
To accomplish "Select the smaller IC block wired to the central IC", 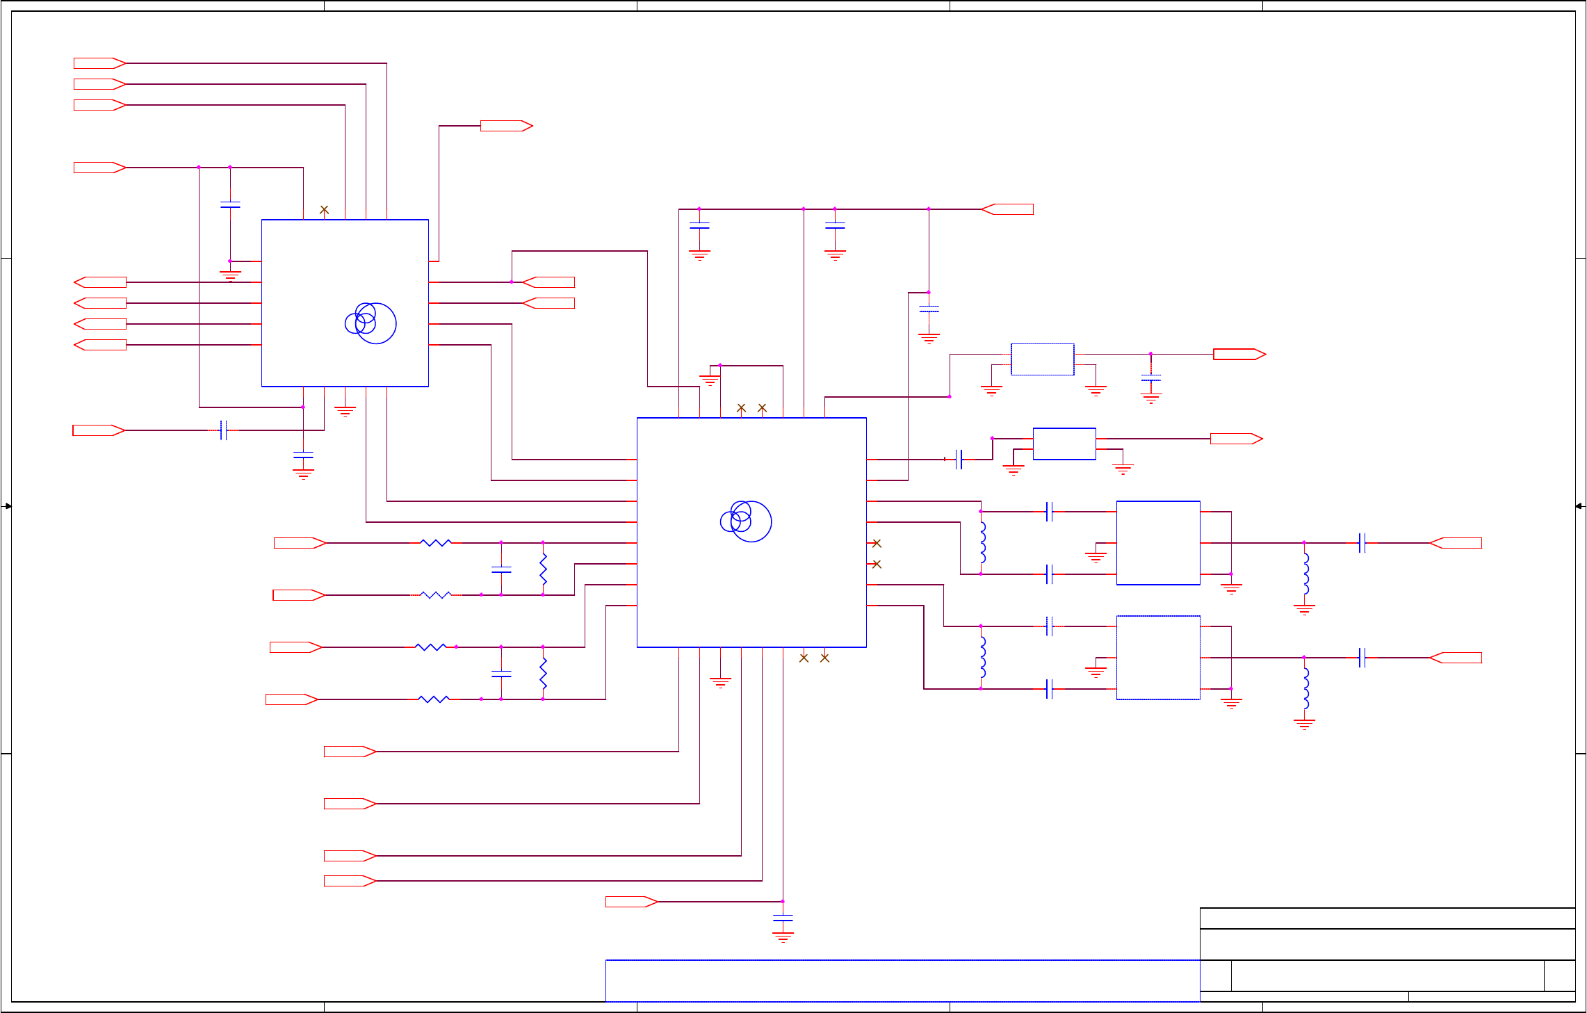I will click(345, 303).
